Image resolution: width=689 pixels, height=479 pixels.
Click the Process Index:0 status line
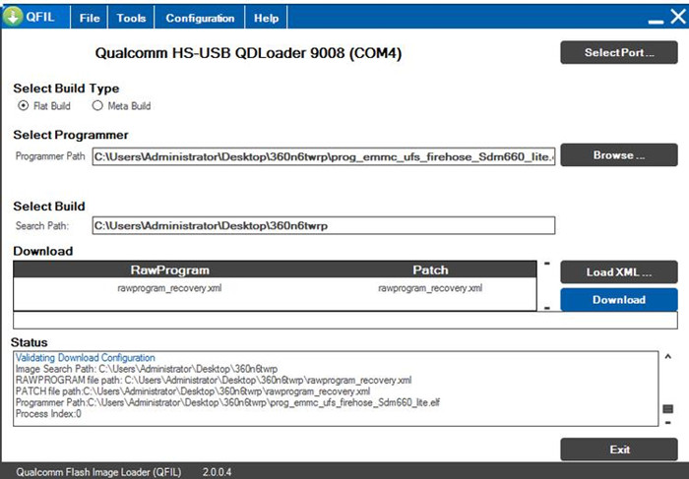[48, 413]
